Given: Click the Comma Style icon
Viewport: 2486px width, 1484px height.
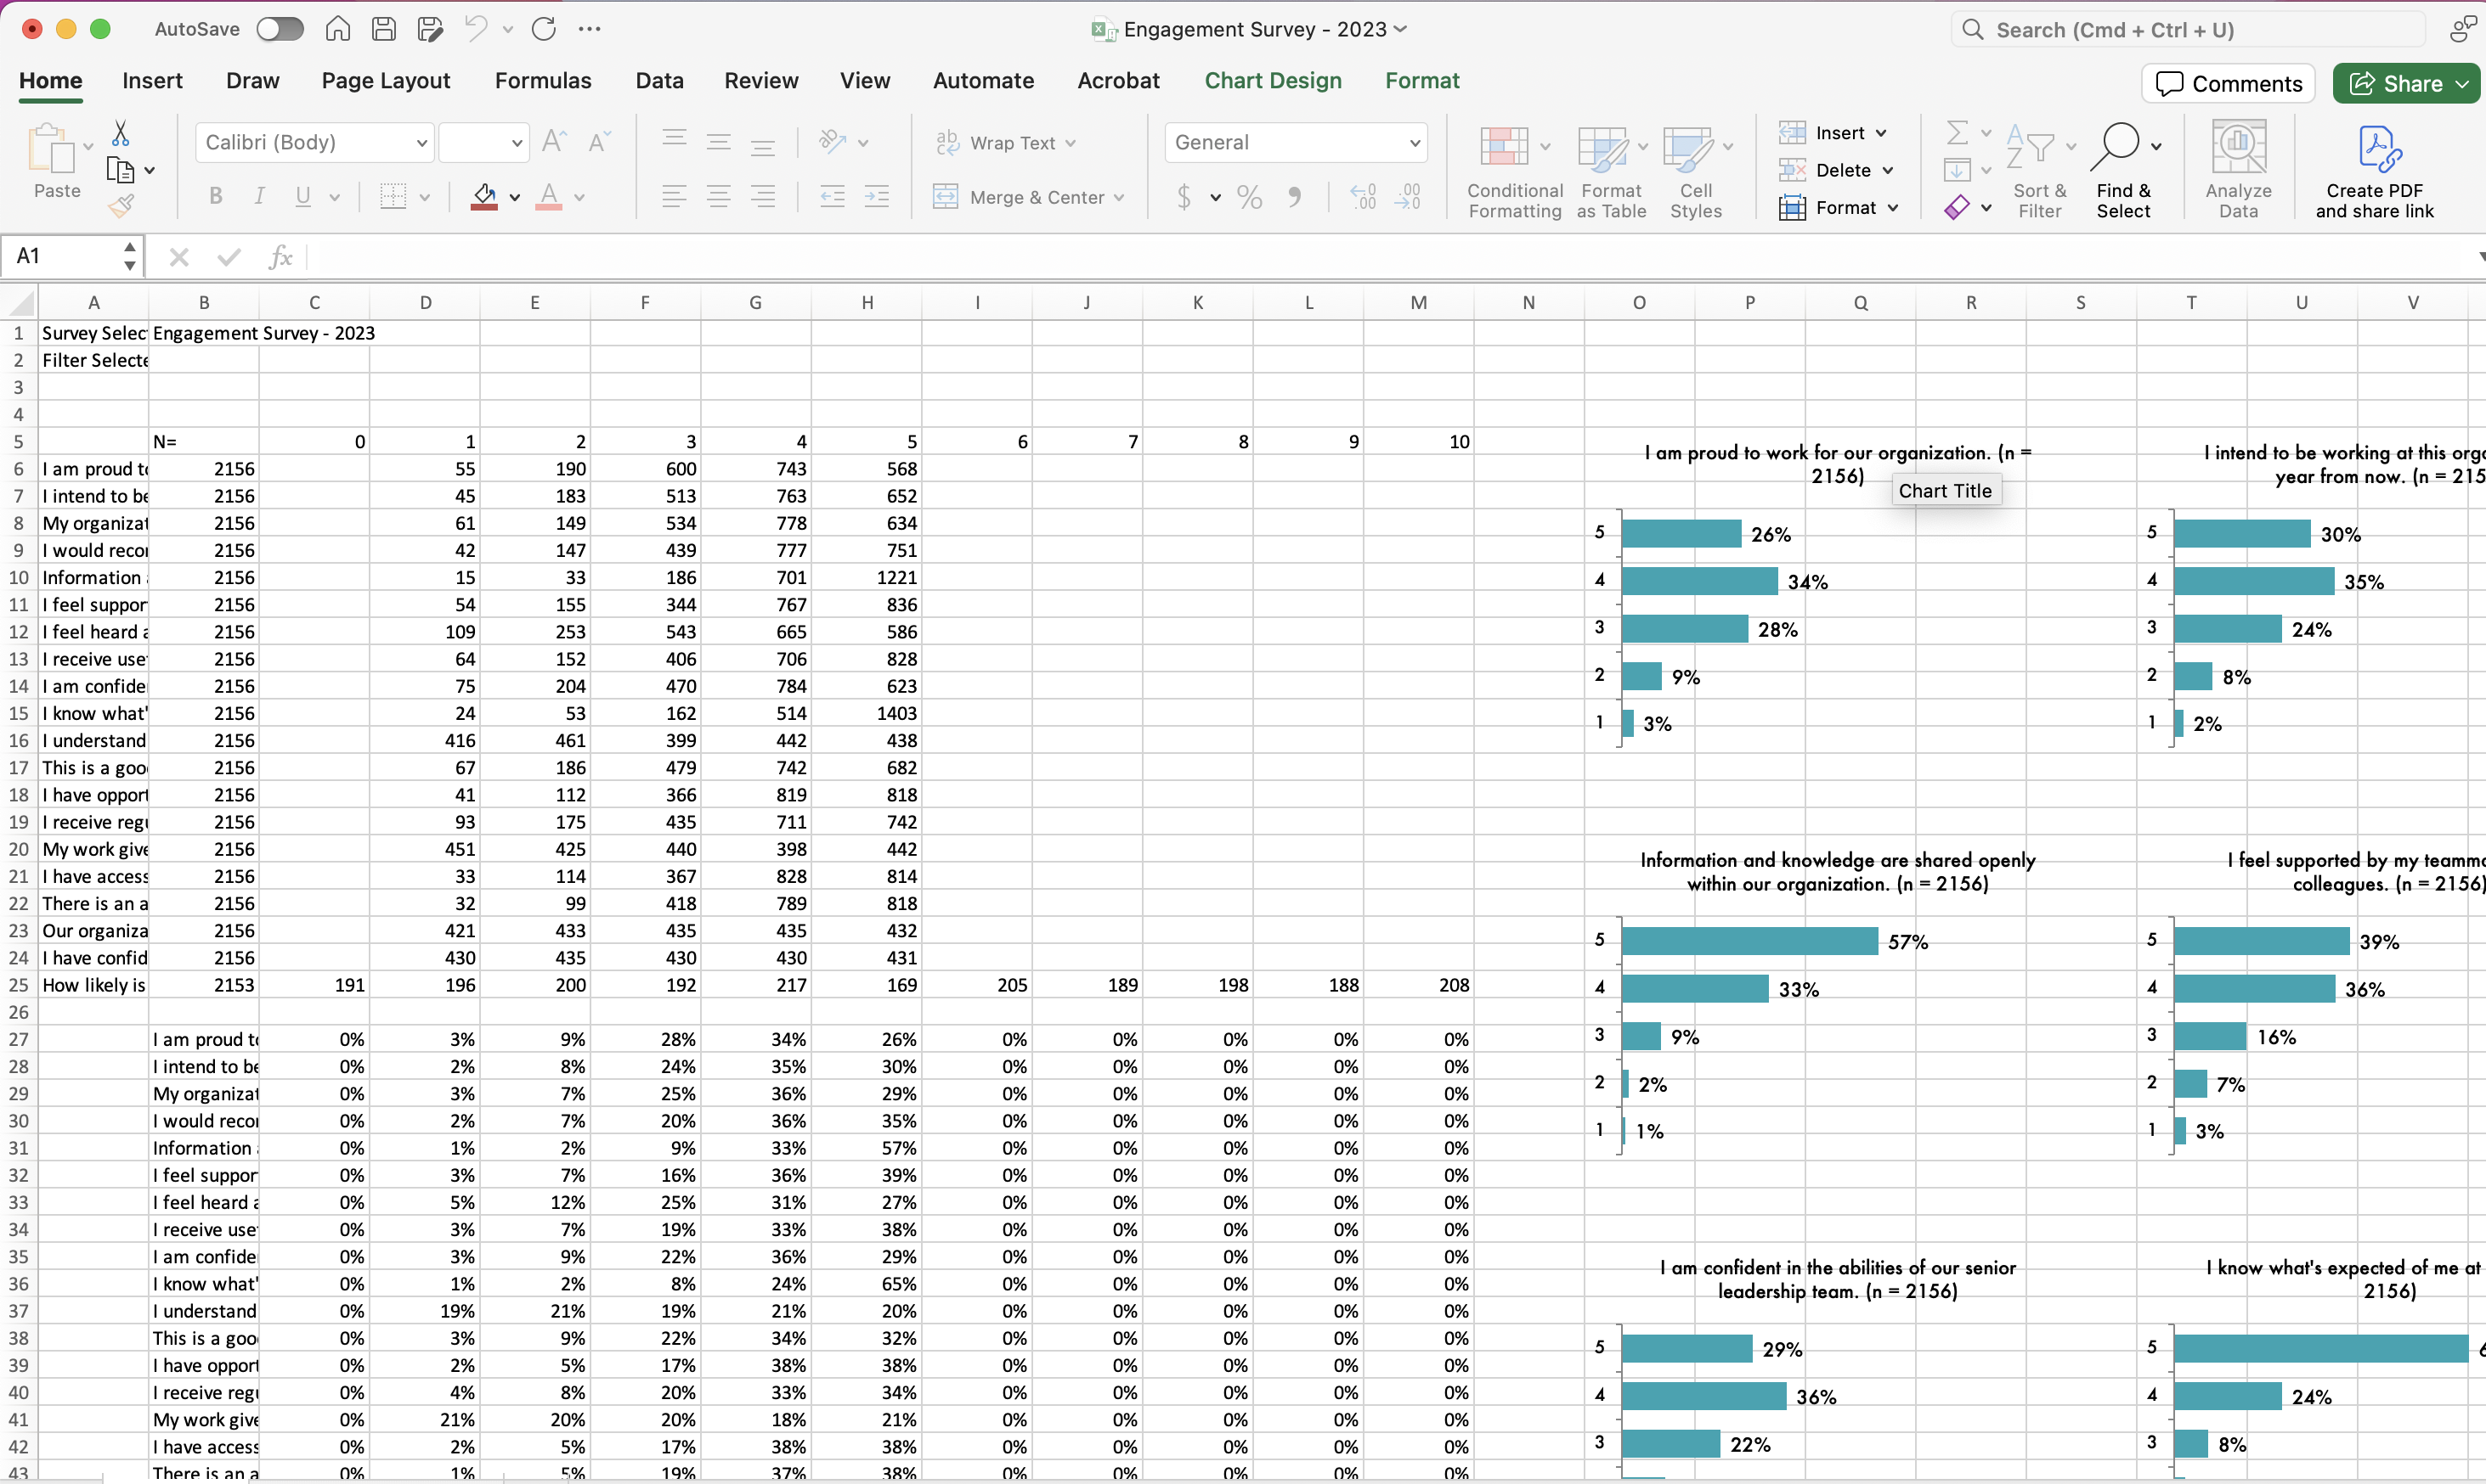Looking at the screenshot, I should [1295, 197].
